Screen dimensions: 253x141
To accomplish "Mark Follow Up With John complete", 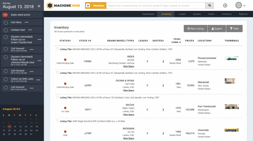I will [6, 80].
